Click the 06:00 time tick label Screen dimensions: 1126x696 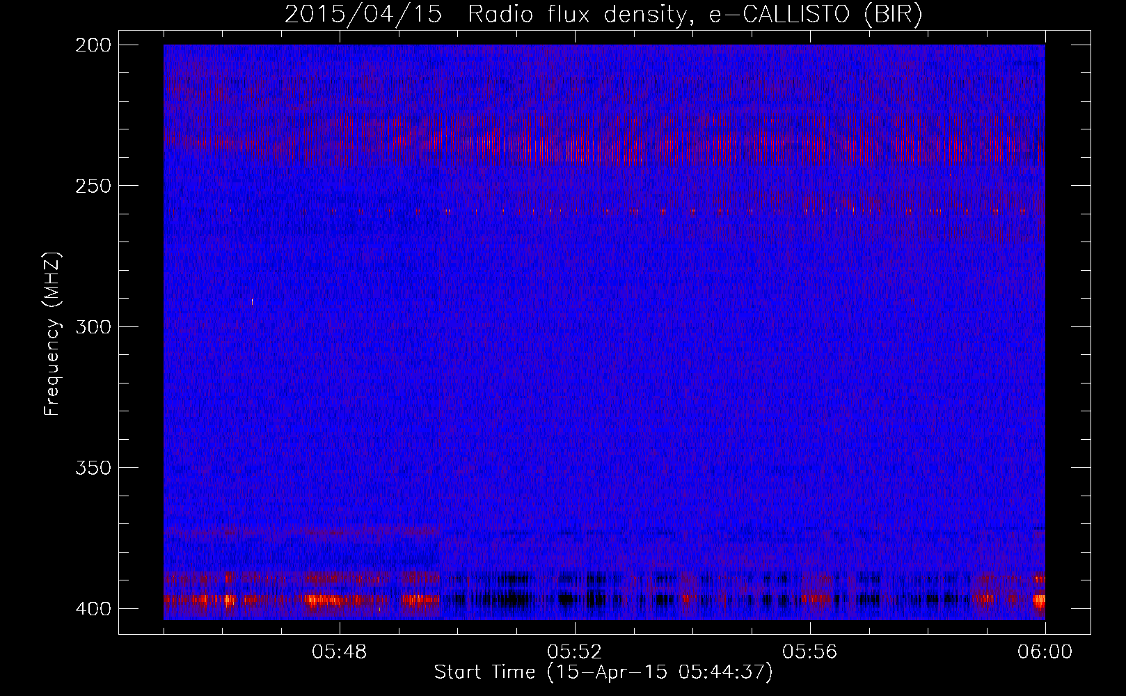pyautogui.click(x=1045, y=652)
